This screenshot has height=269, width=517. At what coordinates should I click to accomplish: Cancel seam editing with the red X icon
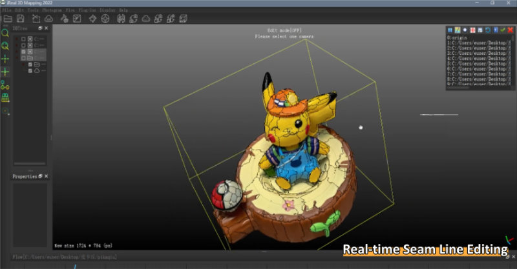click(511, 30)
